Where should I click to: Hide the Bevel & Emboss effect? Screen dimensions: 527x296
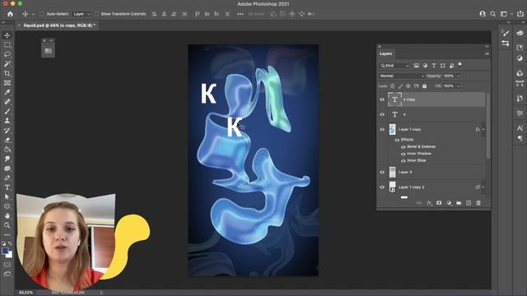pos(403,147)
